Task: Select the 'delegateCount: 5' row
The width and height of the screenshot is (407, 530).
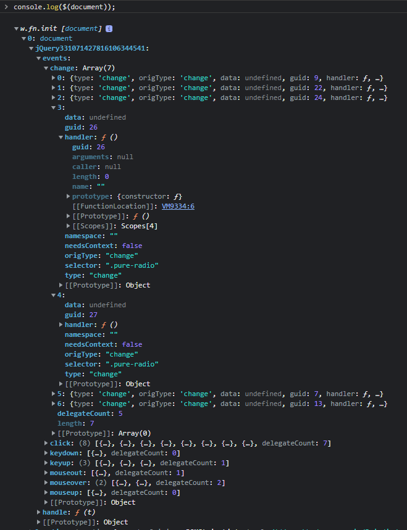Action: tap(90, 413)
